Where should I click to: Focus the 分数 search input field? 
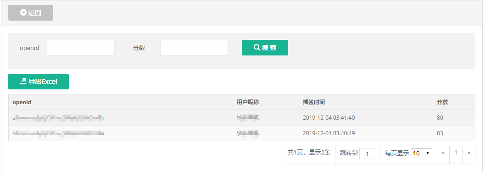(194, 48)
